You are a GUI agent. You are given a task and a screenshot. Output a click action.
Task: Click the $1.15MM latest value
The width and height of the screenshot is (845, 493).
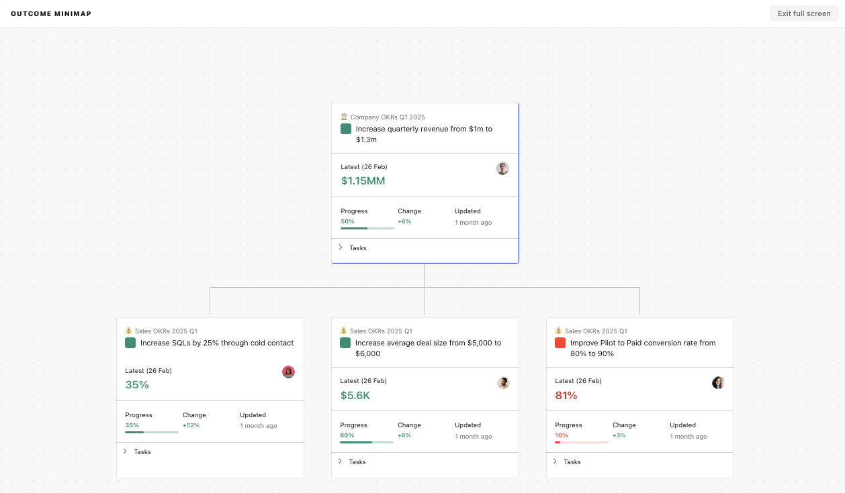point(363,180)
